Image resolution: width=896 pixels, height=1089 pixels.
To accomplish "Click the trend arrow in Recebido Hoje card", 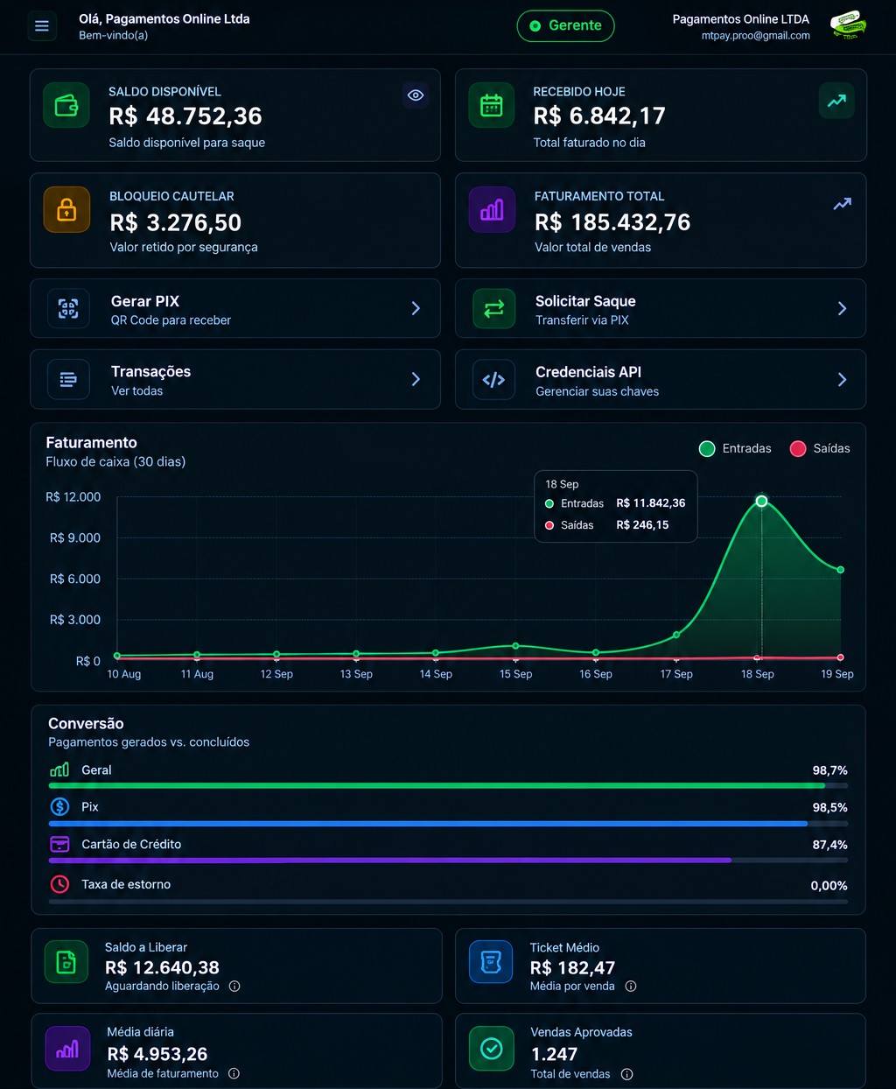I will [x=837, y=101].
